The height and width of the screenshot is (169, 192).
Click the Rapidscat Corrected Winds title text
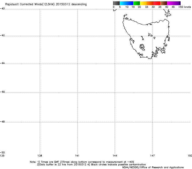tap(46, 4)
